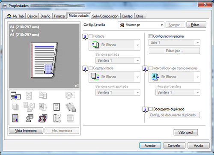
Task: Click the Editar... button
Action: coord(196,25)
